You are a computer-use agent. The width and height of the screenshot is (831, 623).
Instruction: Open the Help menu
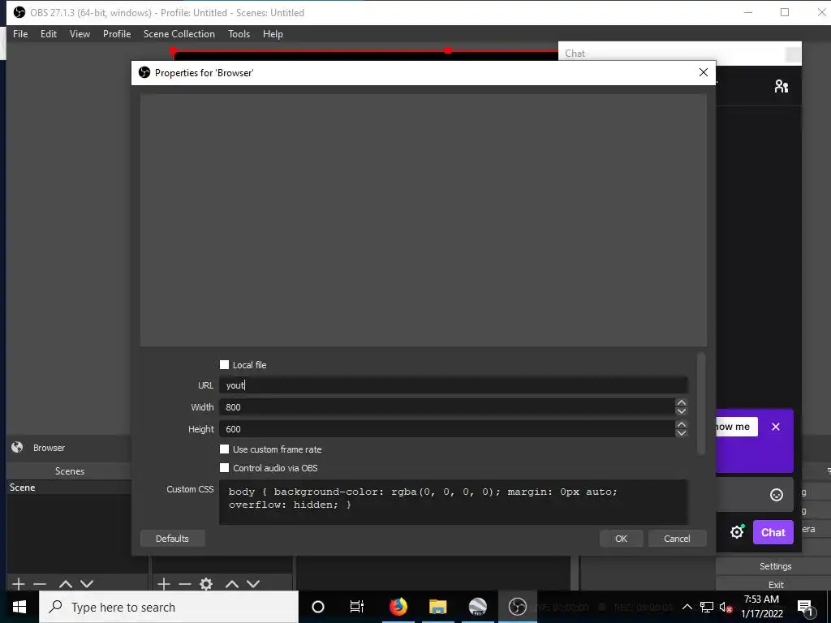pos(273,34)
